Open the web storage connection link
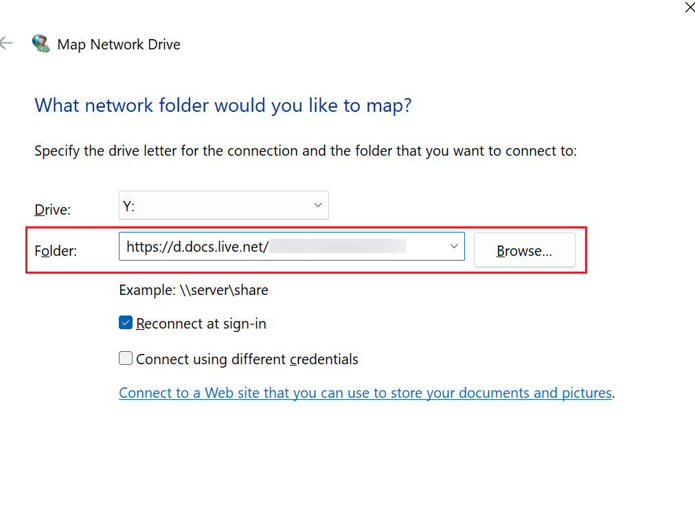Screen dimensions: 695x524 [366, 392]
